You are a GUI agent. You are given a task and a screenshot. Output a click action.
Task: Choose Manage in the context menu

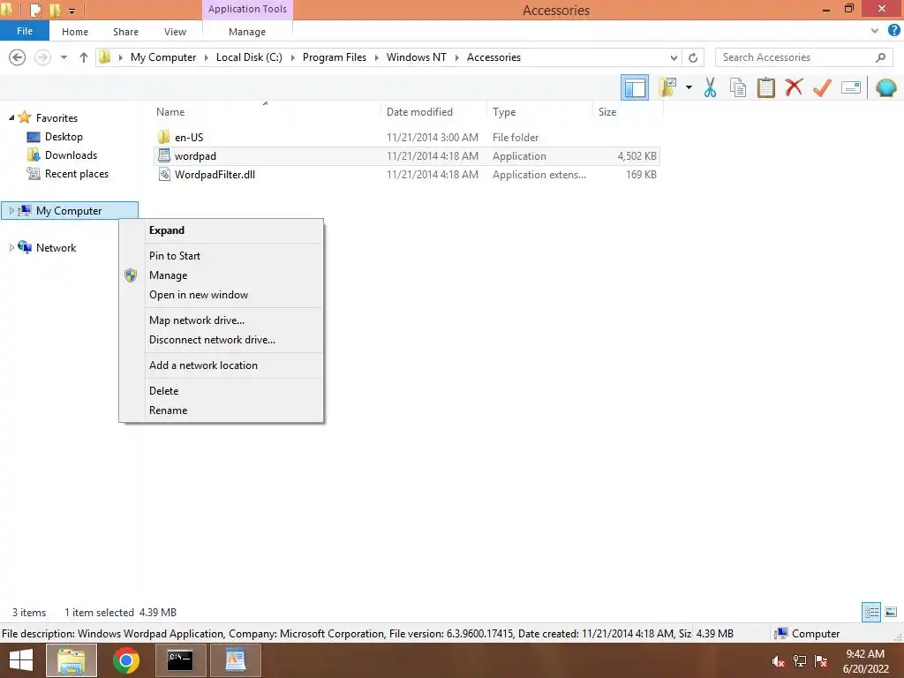pyautogui.click(x=222, y=275)
